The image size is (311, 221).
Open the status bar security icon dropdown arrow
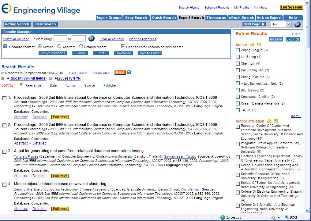pos(279,218)
